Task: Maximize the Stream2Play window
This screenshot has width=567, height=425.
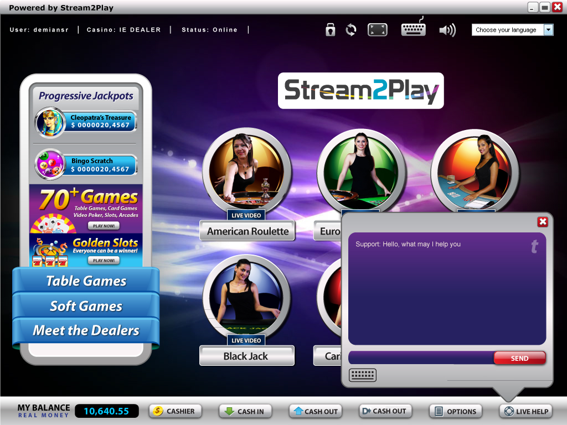Action: [545, 7]
